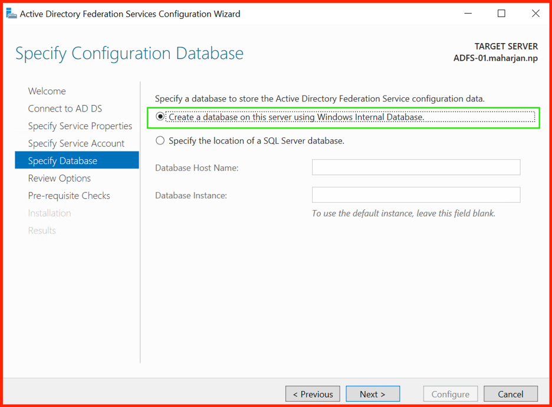Click the AD FS wizard title bar icon

coord(11,14)
